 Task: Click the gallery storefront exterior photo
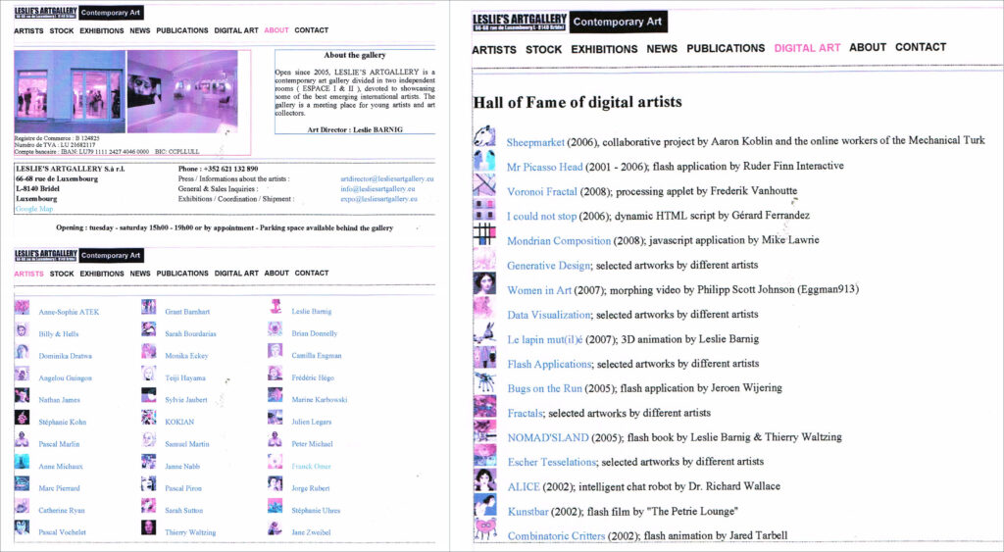tap(69, 92)
